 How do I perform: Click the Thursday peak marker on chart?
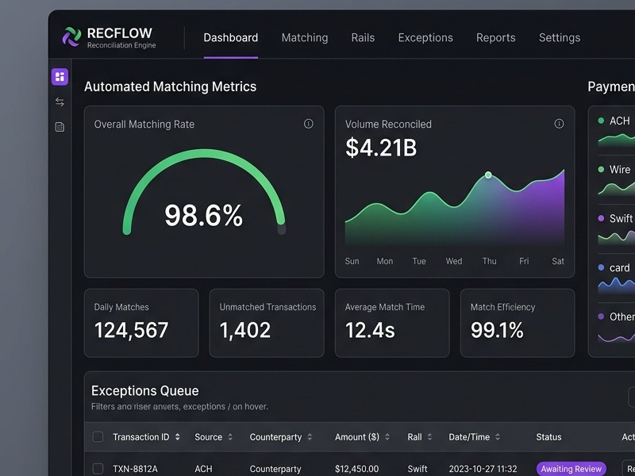click(488, 175)
